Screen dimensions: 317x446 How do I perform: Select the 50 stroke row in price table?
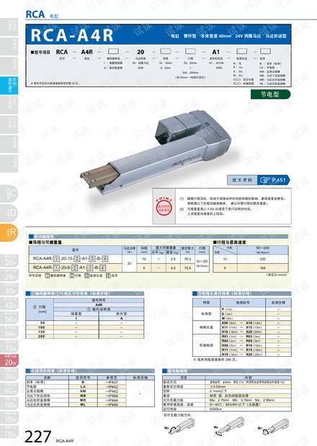click(84, 323)
